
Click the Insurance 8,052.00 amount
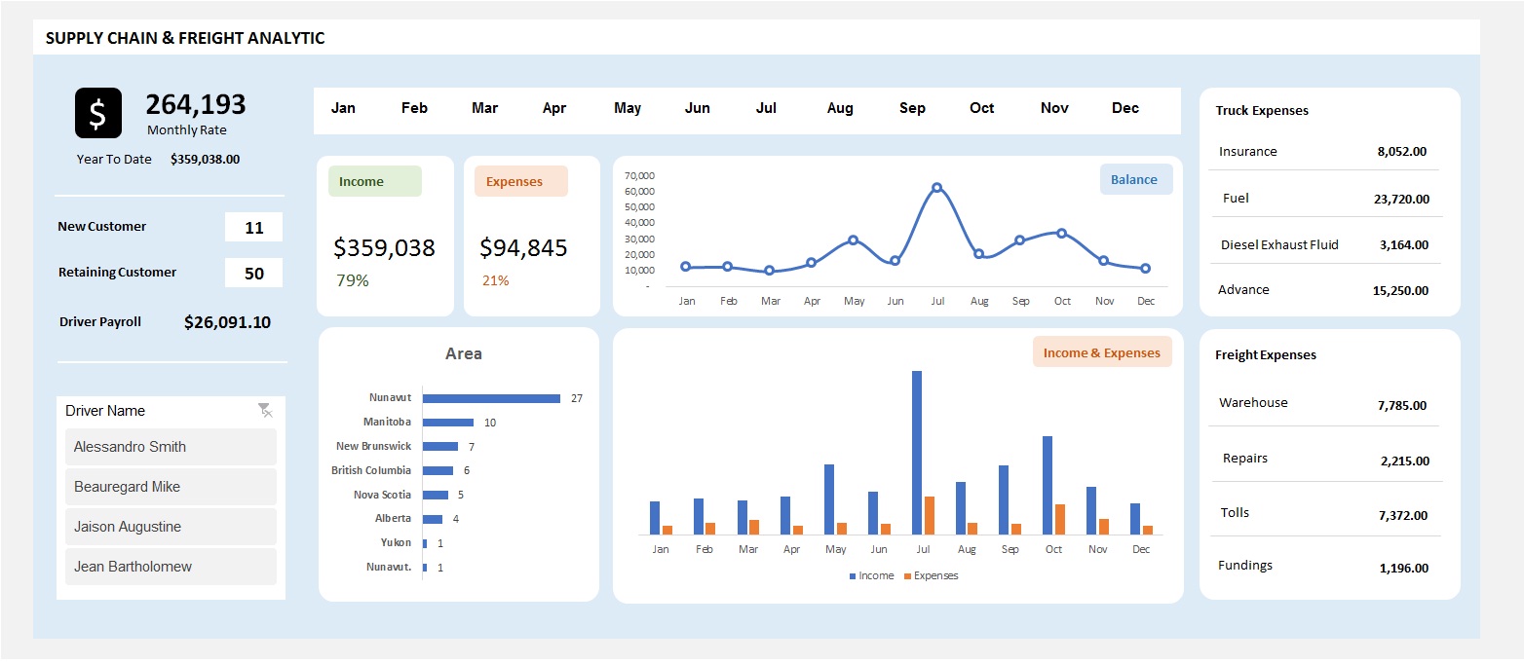pos(1402,152)
